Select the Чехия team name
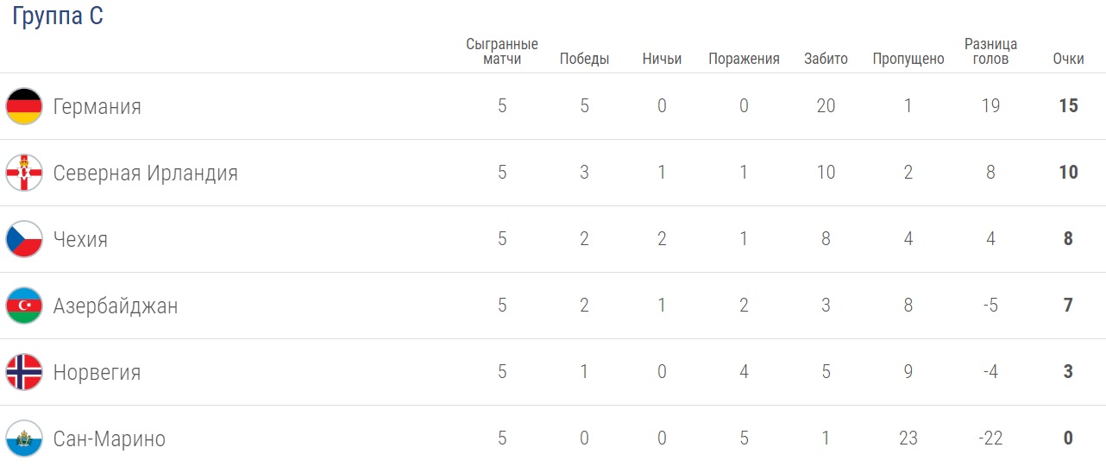This screenshot has width=1106, height=473. coord(80,239)
